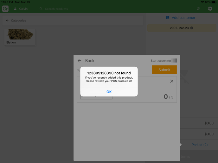The width and height of the screenshot is (218, 163).
Task: Click the back arrow in the modal
Action: pos(80,61)
